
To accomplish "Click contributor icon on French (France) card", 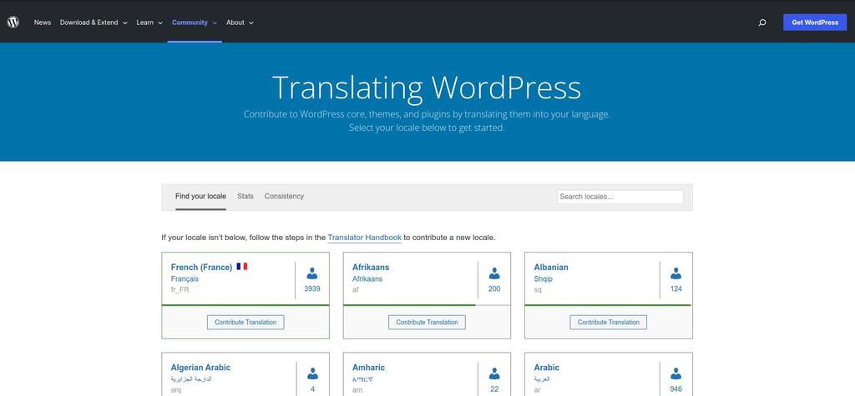I will (x=312, y=273).
